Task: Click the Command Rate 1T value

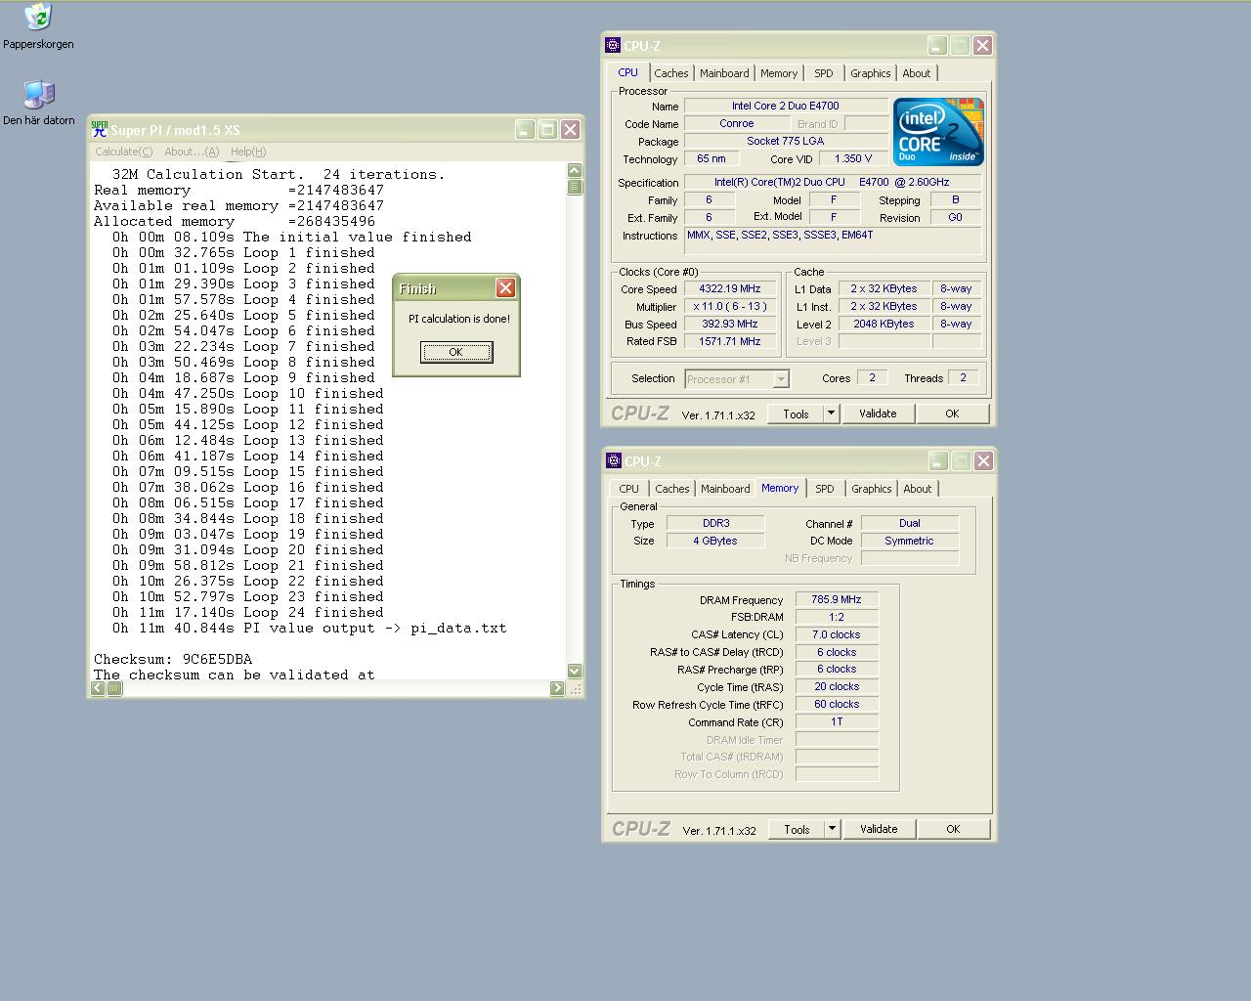Action: point(837,722)
